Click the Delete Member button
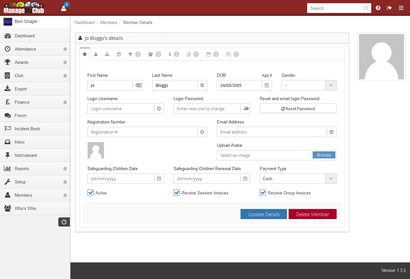 click(313, 214)
